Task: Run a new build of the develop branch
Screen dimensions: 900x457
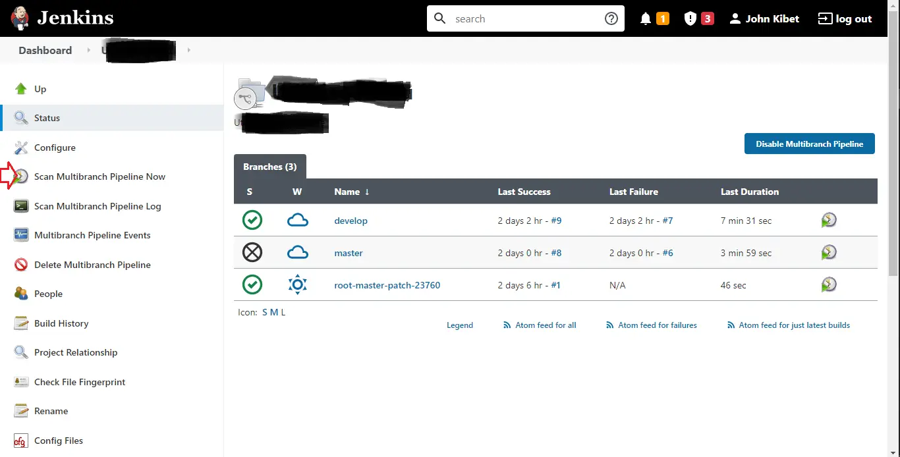Action: tap(829, 220)
